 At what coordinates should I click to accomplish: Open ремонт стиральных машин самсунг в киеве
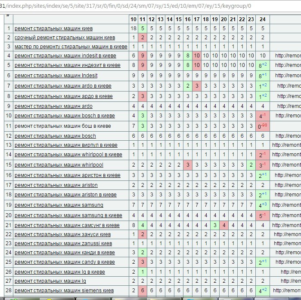tap(67, 225)
